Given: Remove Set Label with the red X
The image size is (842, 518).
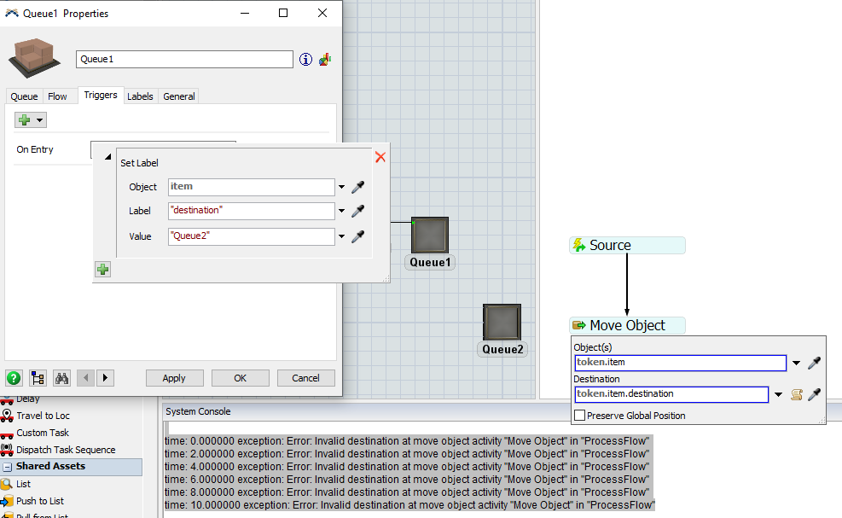Looking at the screenshot, I should pyautogui.click(x=380, y=157).
